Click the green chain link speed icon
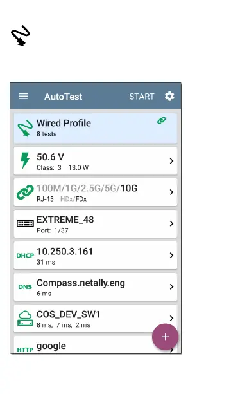 coord(25,192)
